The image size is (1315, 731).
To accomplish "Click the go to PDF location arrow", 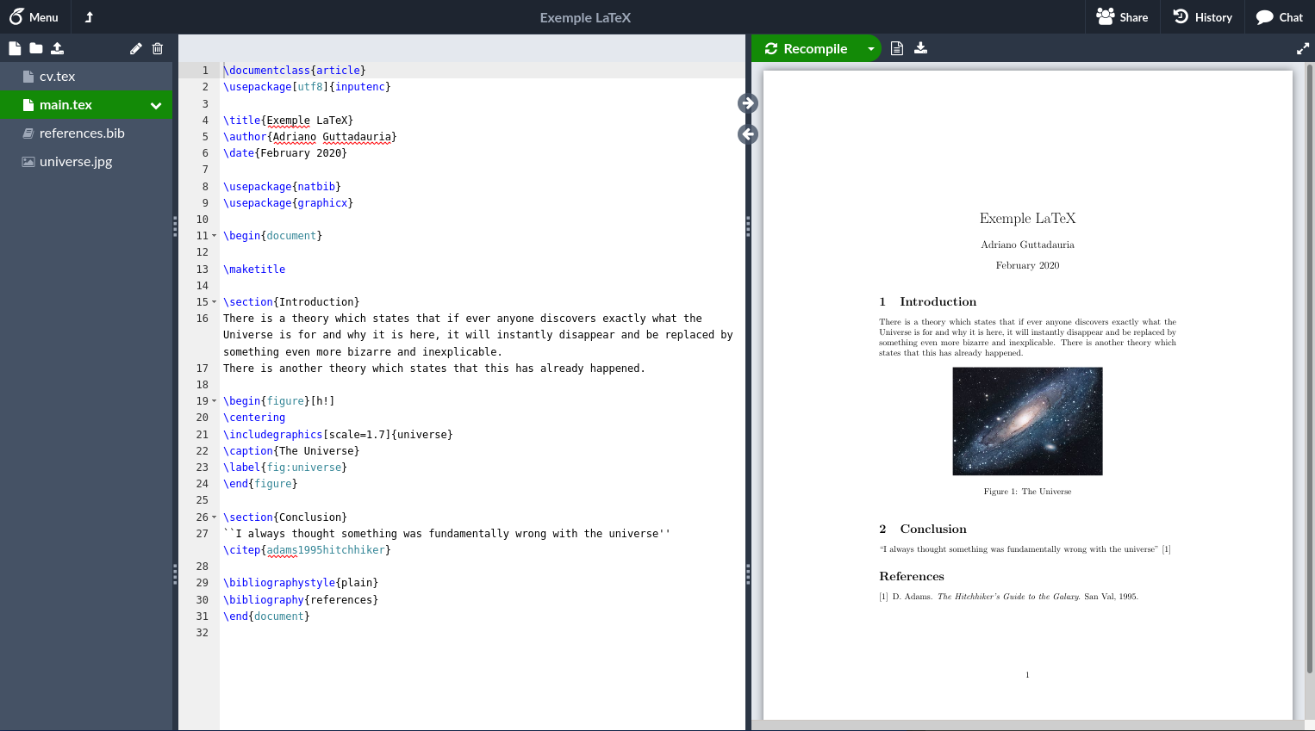I will (x=748, y=103).
